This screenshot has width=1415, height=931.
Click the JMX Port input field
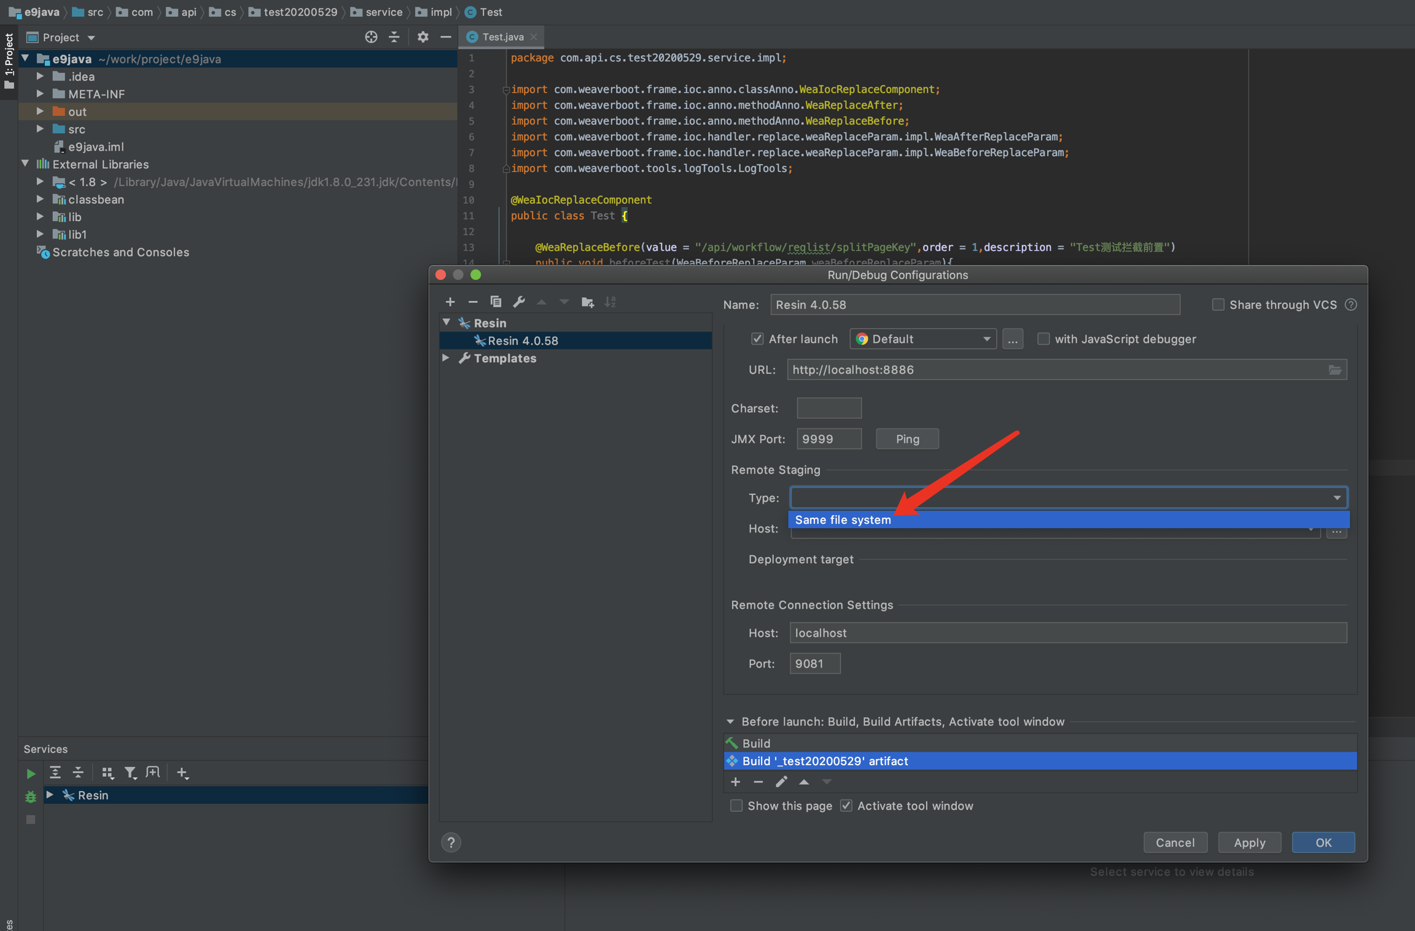(x=828, y=439)
